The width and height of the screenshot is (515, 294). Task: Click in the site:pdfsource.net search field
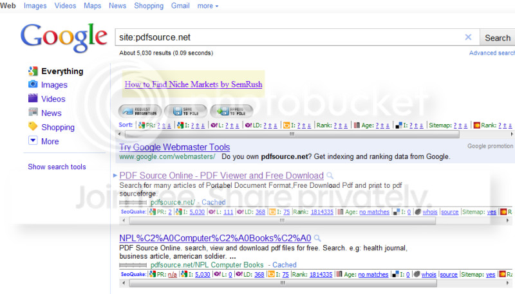point(289,37)
